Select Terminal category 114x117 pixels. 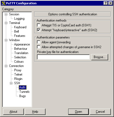click(x=14, y=23)
